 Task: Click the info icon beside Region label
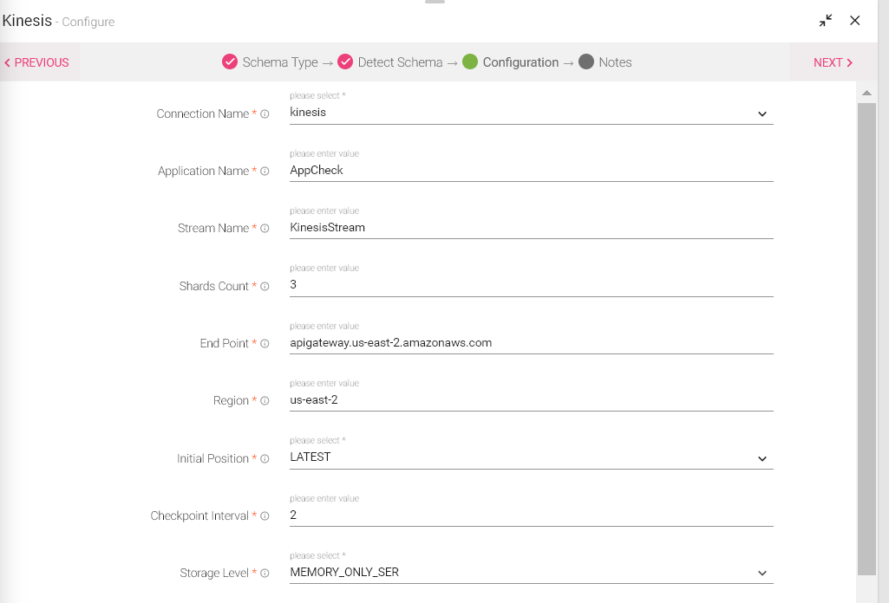tap(265, 401)
